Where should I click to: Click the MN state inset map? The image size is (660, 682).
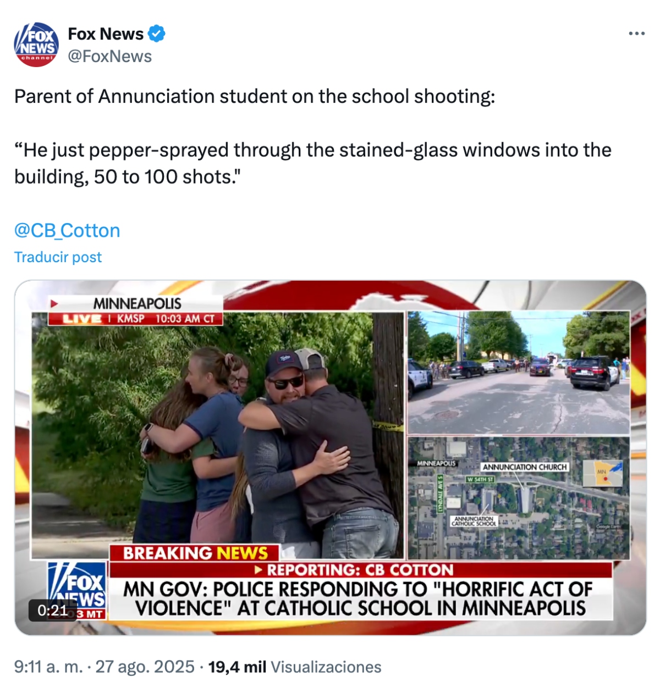(x=603, y=473)
